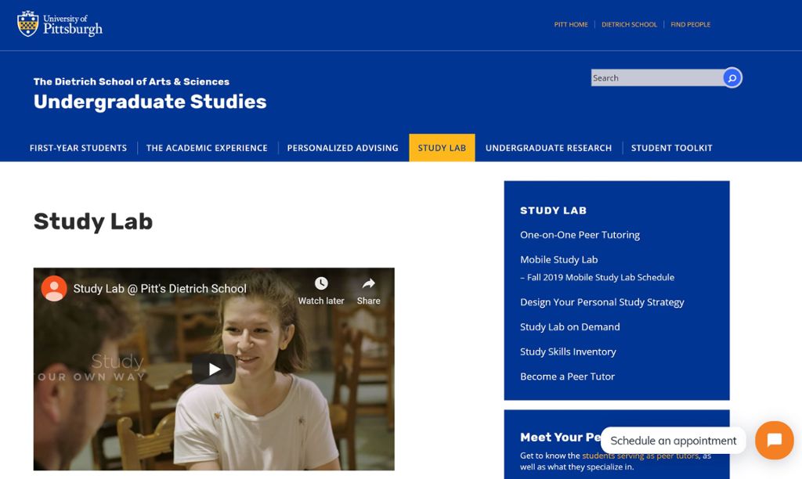Click the Pitt Home link
This screenshot has width=802, height=479.
point(571,24)
